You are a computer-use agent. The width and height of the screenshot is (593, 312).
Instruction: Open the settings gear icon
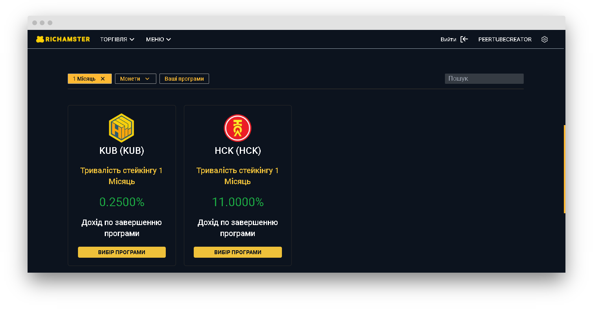click(545, 39)
